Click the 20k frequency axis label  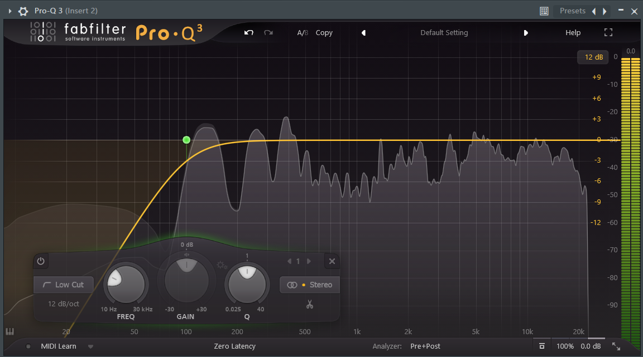[579, 331]
